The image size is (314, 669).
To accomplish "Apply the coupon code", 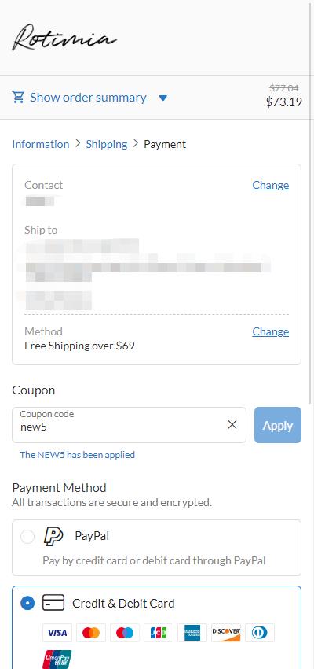I will point(278,425).
